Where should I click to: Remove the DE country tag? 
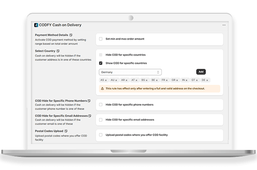tap(207, 80)
